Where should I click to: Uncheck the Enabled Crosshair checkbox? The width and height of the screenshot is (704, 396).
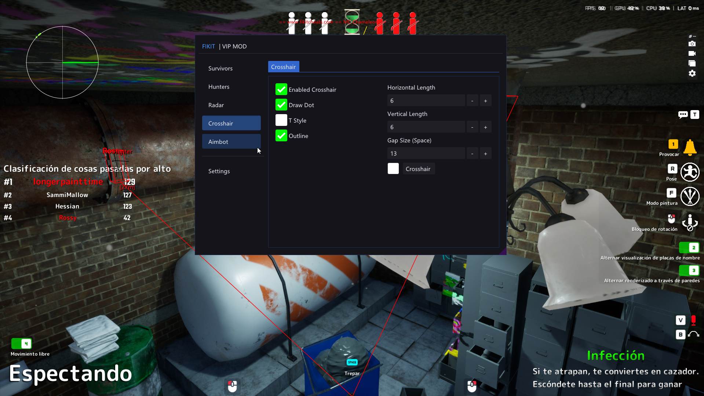point(281,89)
